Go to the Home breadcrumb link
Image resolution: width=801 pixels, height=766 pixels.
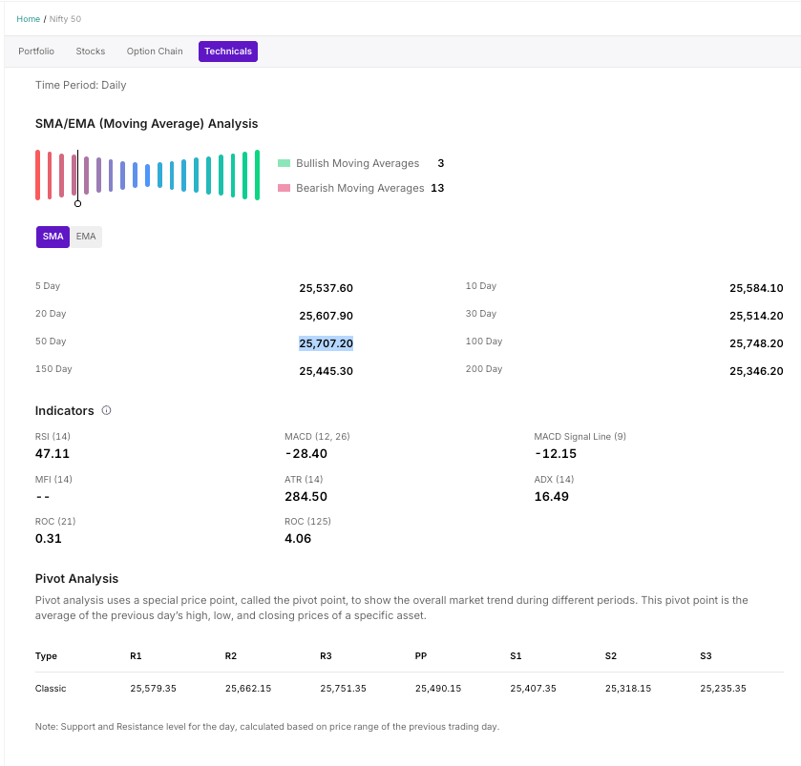point(29,19)
